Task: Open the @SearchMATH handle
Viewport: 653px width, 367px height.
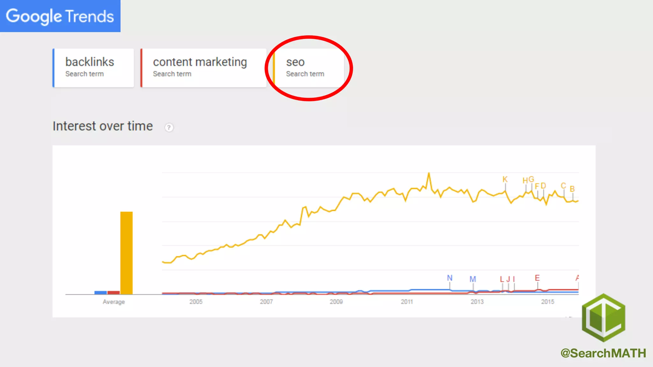Action: tap(603, 353)
